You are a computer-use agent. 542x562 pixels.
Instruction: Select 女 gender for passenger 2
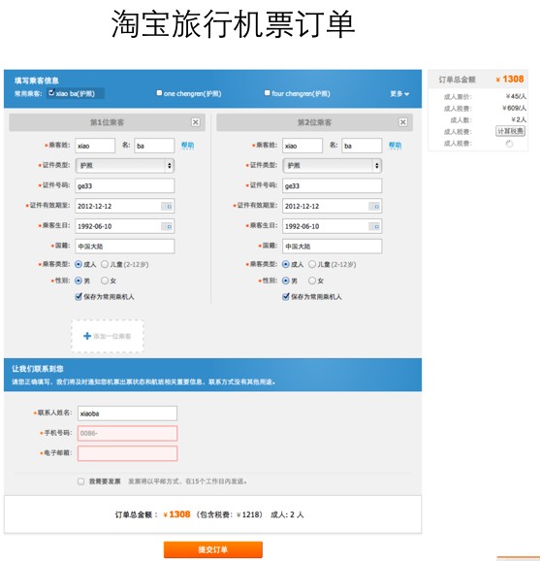(x=312, y=281)
